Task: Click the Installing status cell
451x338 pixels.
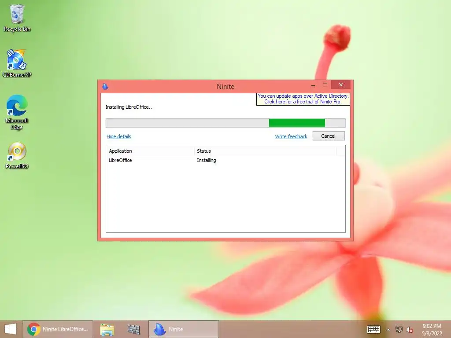Action: (x=207, y=160)
